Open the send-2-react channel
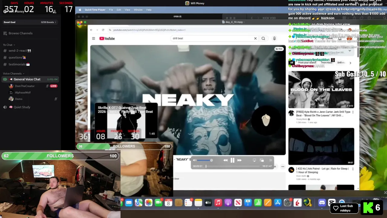The width and height of the screenshot is (387, 218). coord(20,51)
